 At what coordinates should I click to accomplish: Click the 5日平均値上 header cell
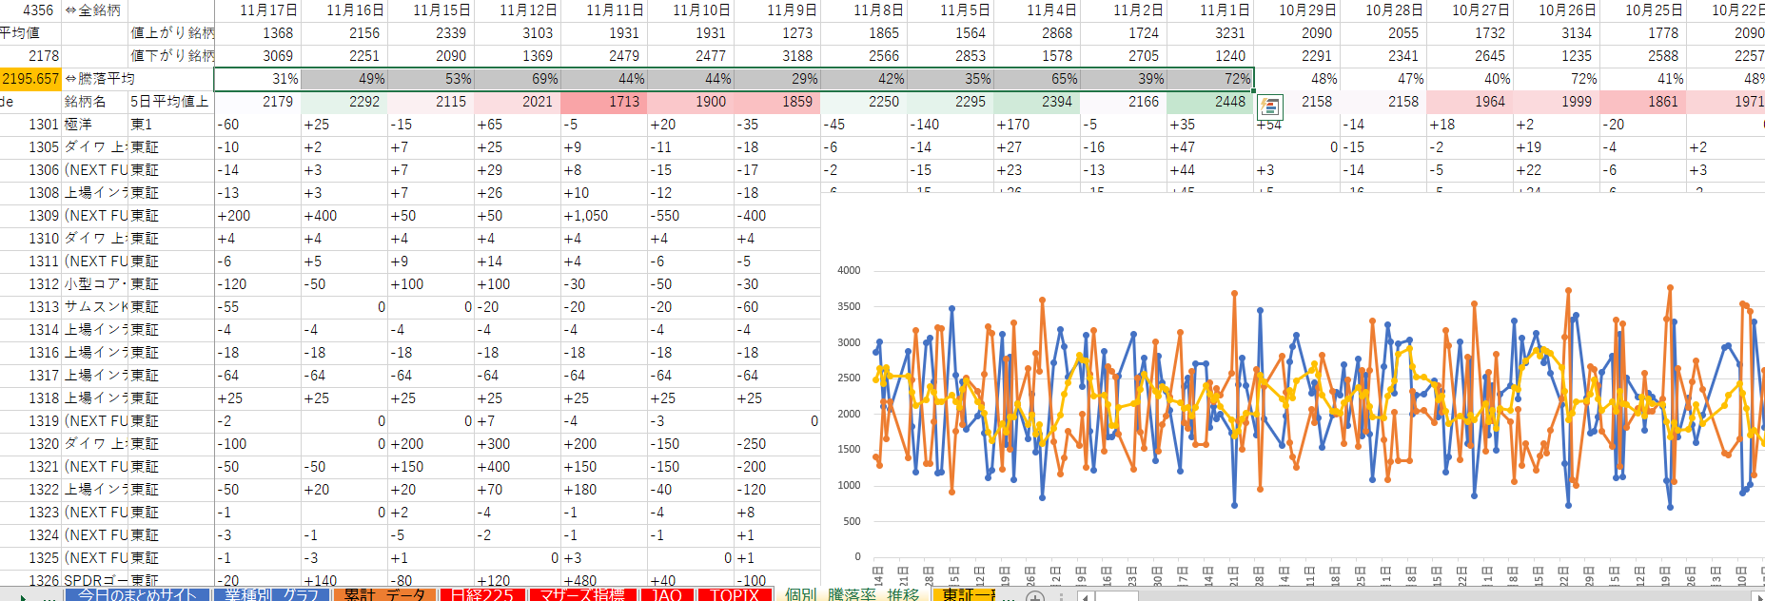point(170,102)
